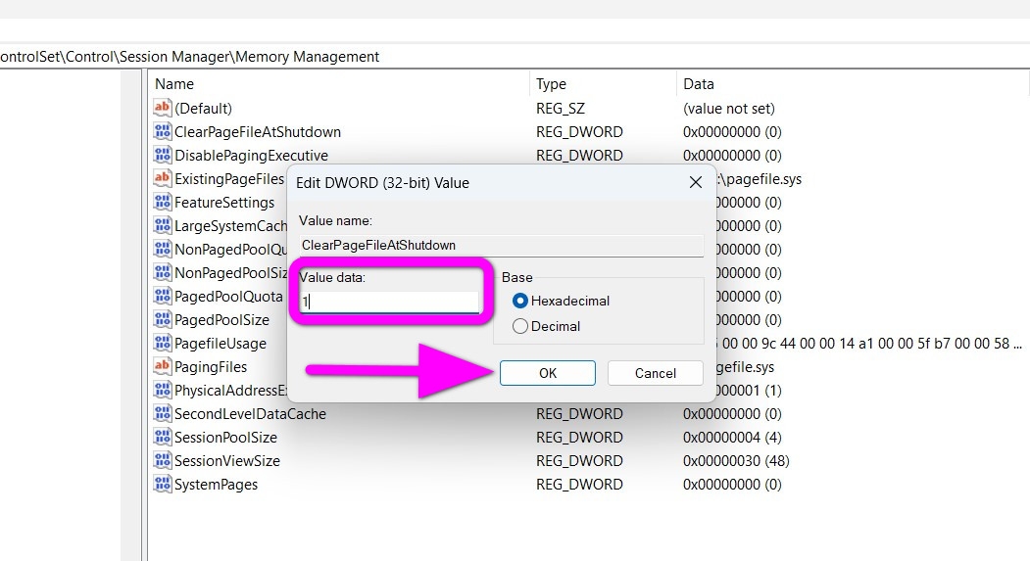Select the ClearPageFileAtShutdown entry name
The image size is (1030, 561).
(258, 132)
